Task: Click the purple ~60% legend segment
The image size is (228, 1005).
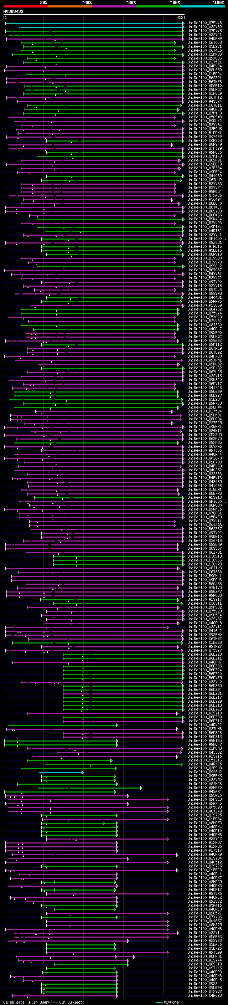Action: 114,7
